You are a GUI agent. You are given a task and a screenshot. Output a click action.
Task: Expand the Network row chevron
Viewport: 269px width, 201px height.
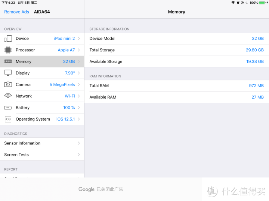coord(79,96)
